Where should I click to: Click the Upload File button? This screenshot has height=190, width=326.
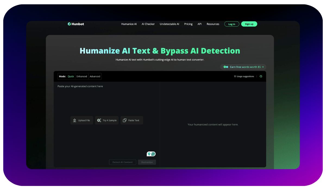pos(82,120)
